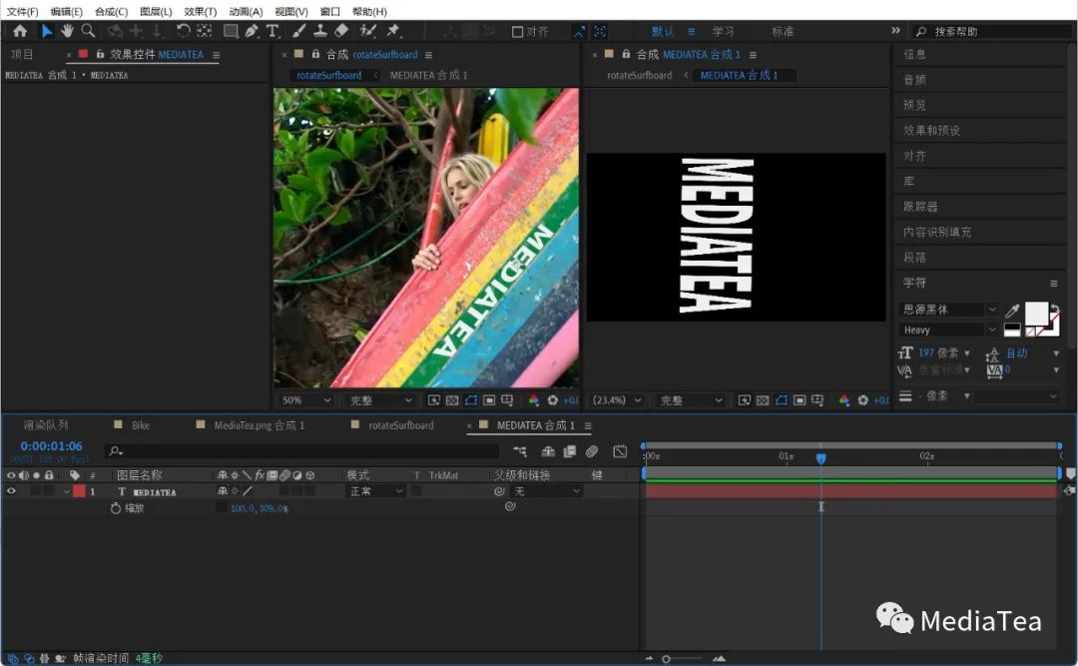Select the Hand tool
Viewport: 1078px width, 666px height.
click(x=67, y=31)
